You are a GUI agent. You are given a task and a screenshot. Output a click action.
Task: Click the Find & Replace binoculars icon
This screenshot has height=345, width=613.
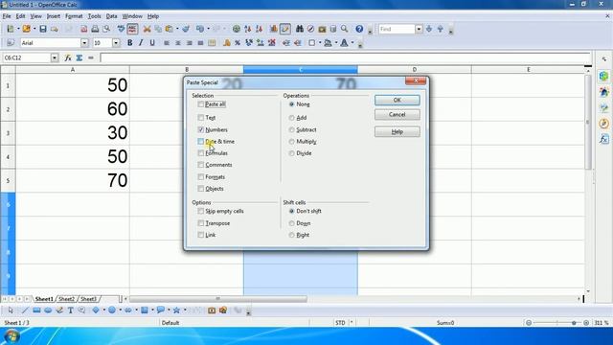click(x=300, y=29)
